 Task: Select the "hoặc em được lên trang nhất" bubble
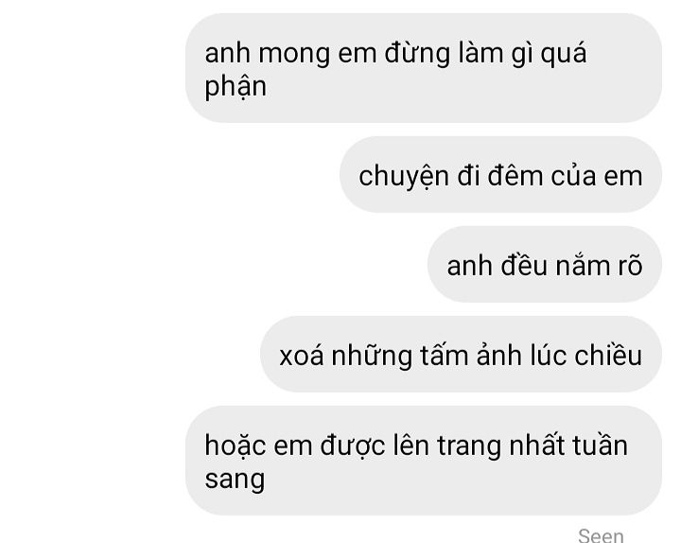pos(424,461)
